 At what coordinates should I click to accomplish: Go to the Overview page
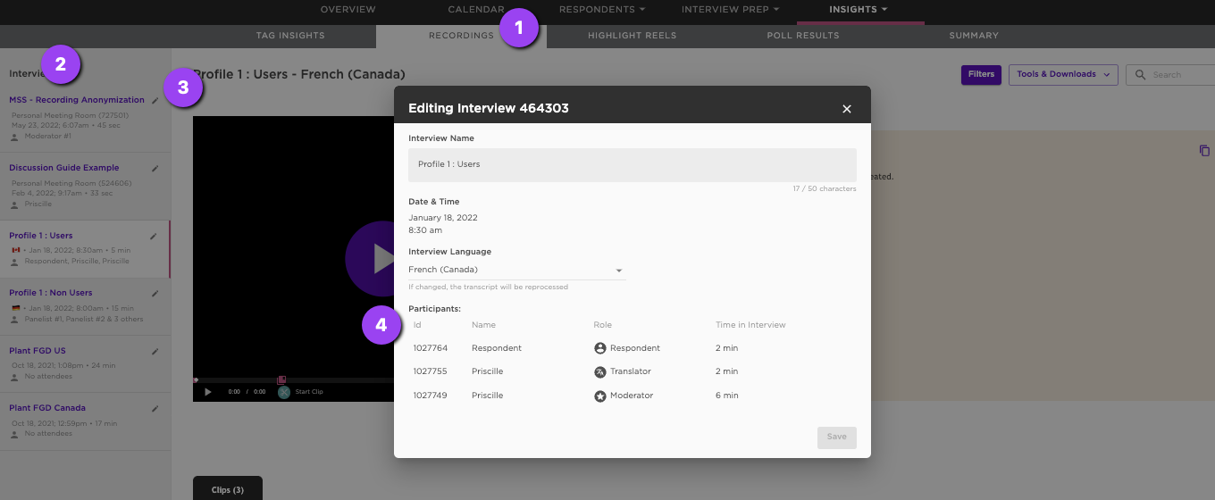click(x=348, y=10)
